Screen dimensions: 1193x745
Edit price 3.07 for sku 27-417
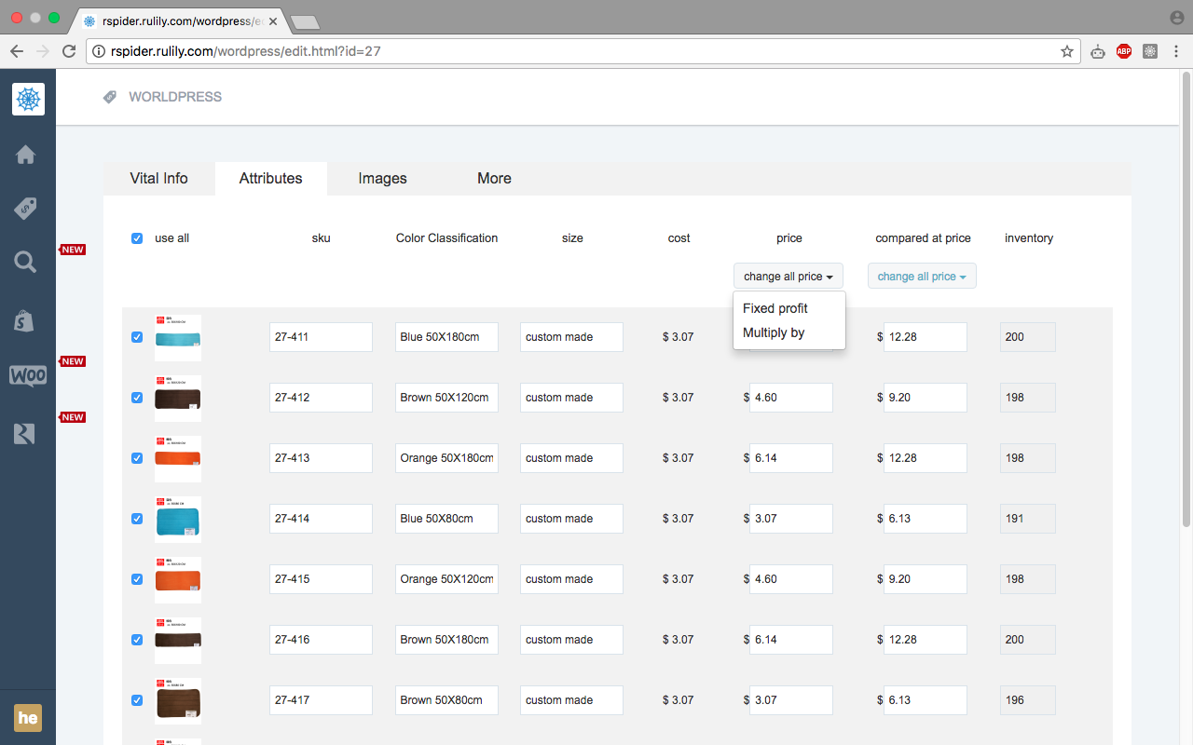click(x=790, y=700)
